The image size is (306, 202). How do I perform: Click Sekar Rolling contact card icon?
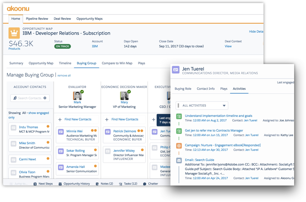[x=61, y=151]
